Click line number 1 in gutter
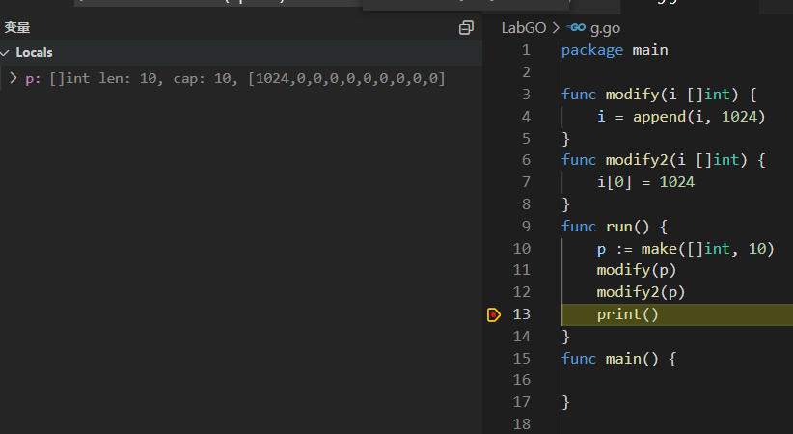Screen dimensions: 793x434 click(526, 50)
